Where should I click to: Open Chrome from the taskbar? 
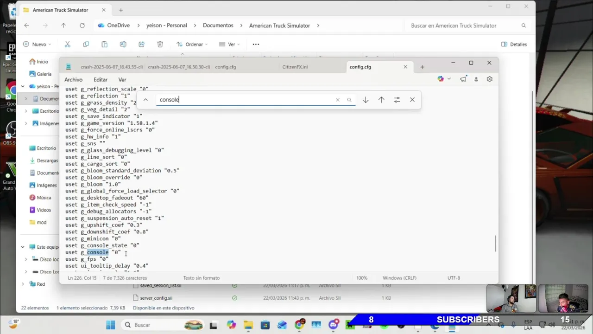click(x=299, y=325)
